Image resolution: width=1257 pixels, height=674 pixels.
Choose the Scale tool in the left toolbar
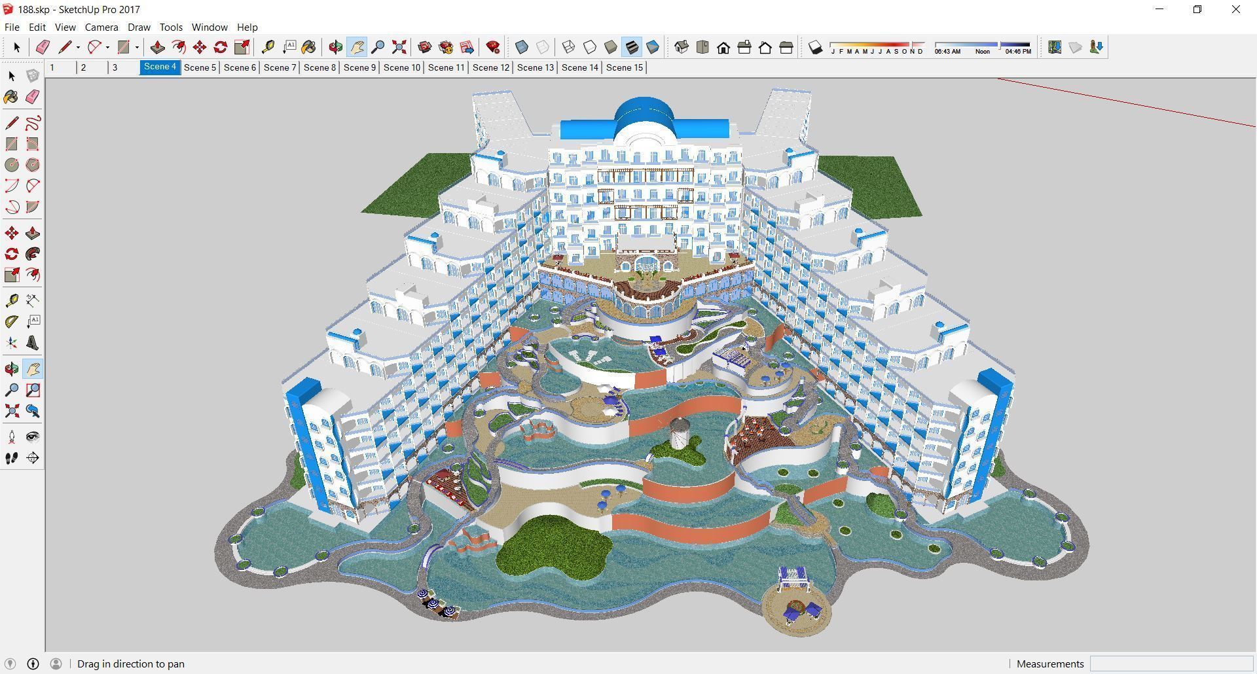(x=12, y=275)
